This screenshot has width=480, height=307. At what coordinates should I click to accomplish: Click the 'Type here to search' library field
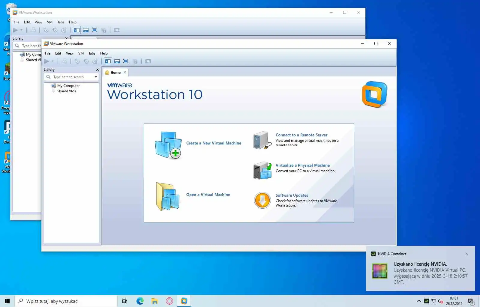71,77
